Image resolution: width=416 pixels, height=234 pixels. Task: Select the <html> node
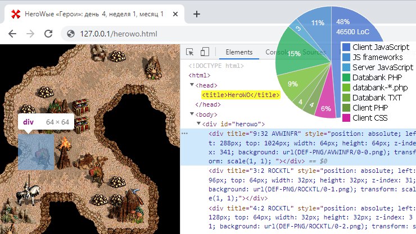(199, 75)
